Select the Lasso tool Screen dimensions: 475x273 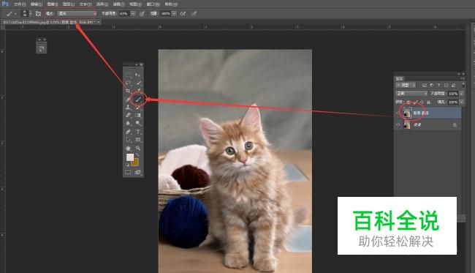[128, 83]
